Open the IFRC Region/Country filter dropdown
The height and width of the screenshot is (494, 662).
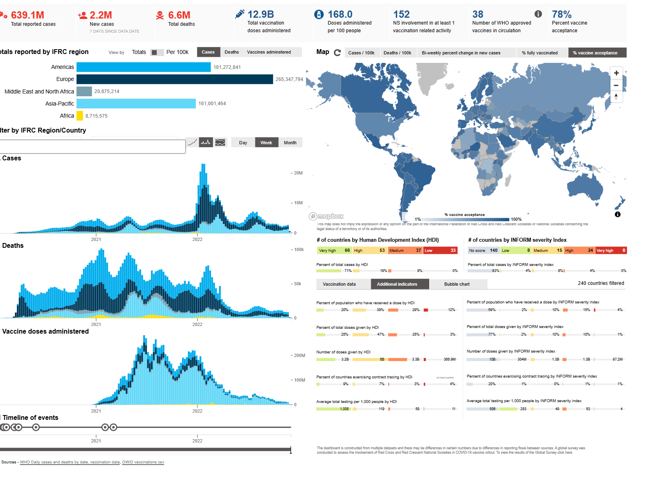(x=93, y=147)
